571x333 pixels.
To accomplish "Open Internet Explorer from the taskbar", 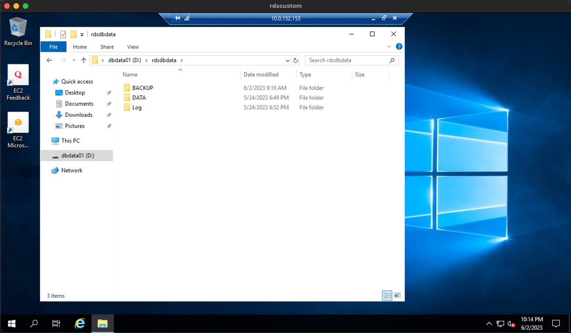I will pos(80,323).
